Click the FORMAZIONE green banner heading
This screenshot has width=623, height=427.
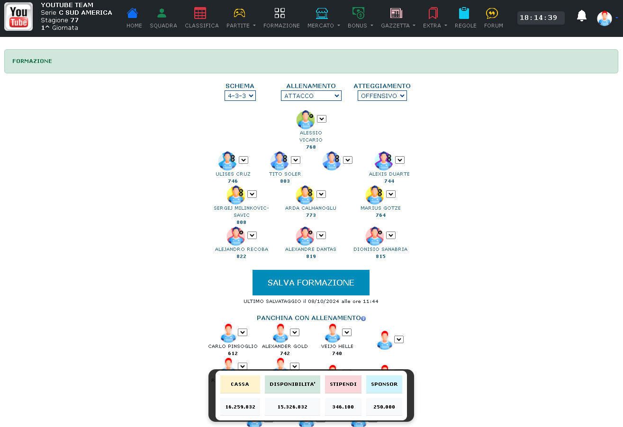(32, 61)
